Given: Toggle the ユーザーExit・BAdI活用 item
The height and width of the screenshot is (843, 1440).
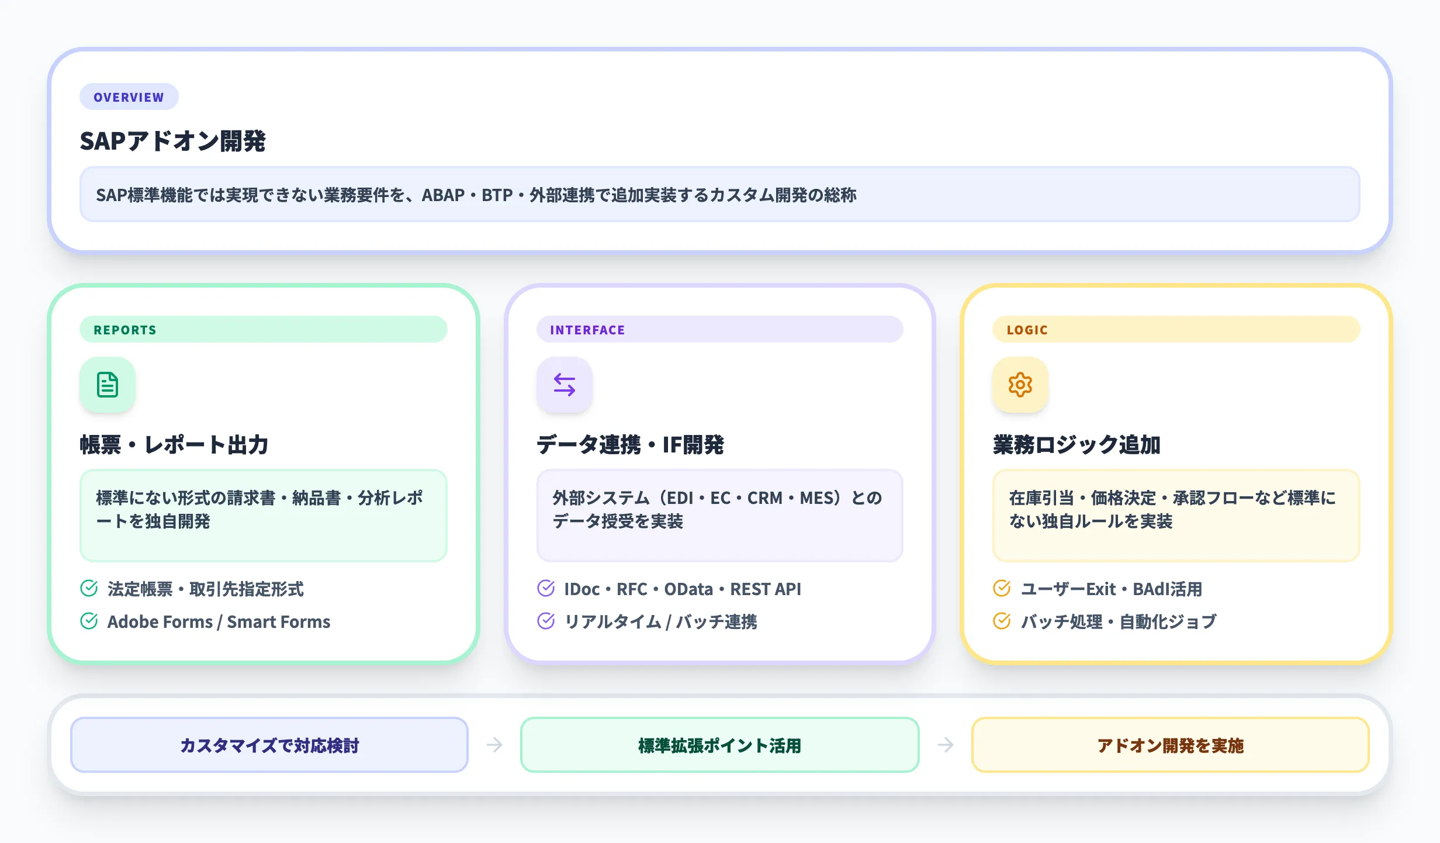Looking at the screenshot, I should click(1110, 589).
